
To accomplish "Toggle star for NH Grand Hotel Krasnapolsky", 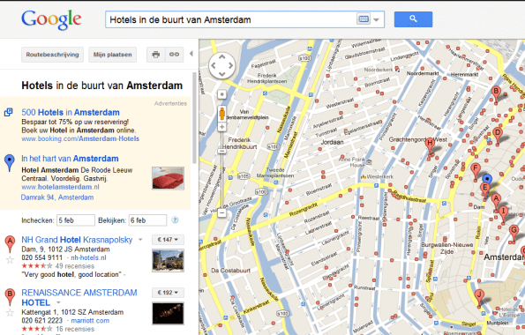I will coord(10,260).
